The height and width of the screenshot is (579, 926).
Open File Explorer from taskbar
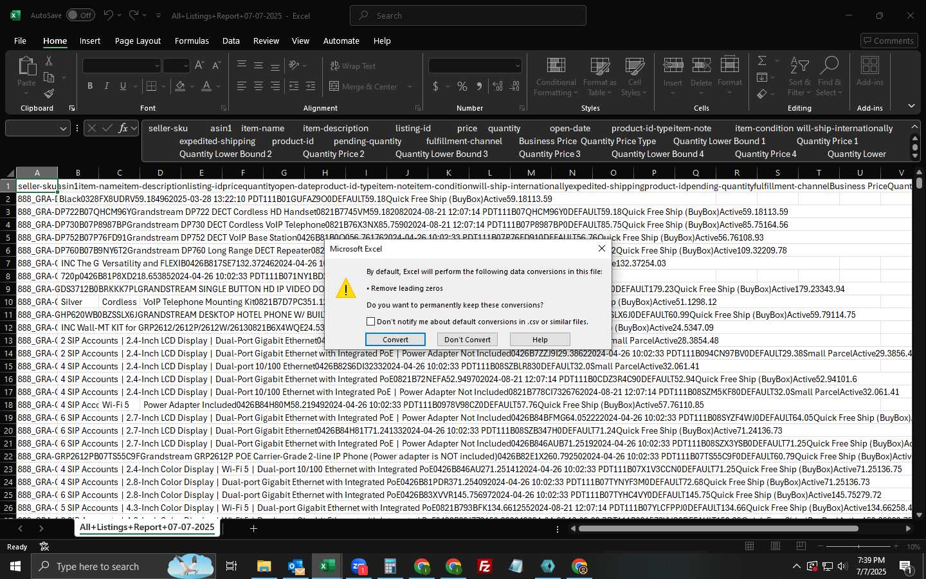coord(264,566)
